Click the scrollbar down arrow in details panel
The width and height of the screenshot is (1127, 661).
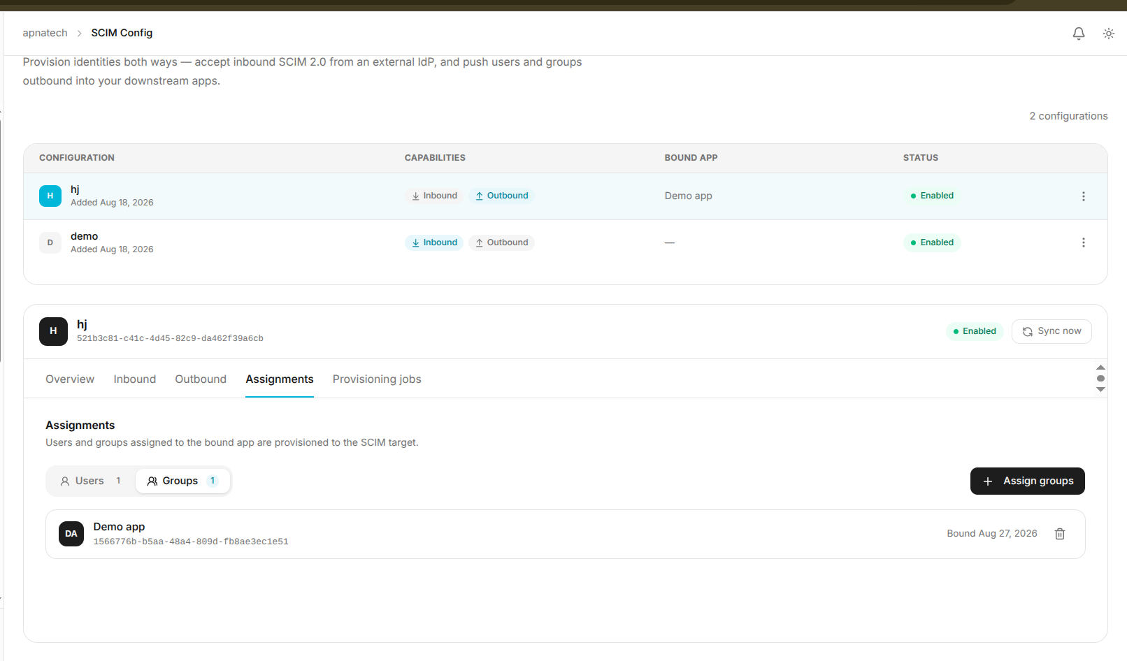1101,390
